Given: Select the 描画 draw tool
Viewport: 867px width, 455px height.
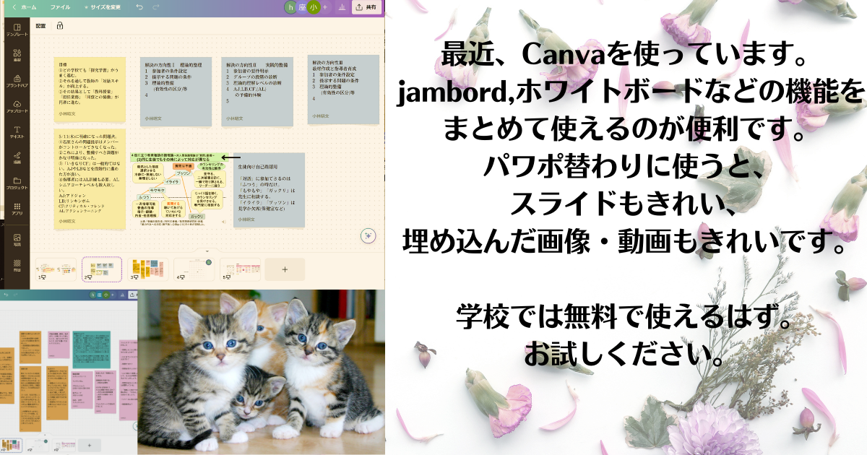Looking at the screenshot, I should coord(17,157).
